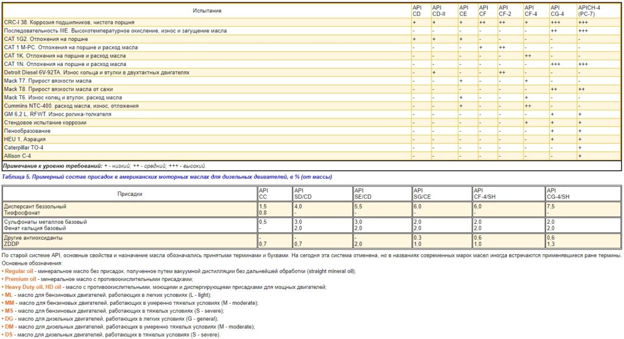
Task: Click the 'Присадки' column header
Action: [x=130, y=193]
